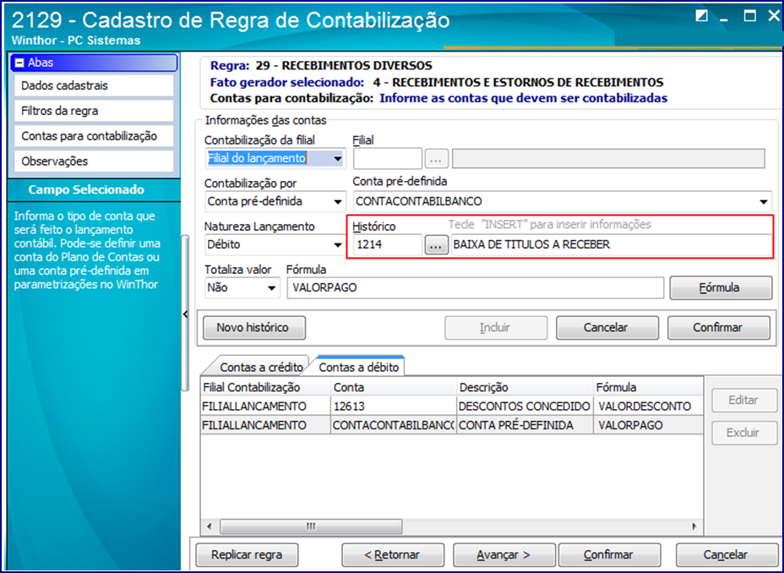Viewport: 784px width, 573px height.
Task: Open Dados cadastrais tab
Action: tap(94, 85)
